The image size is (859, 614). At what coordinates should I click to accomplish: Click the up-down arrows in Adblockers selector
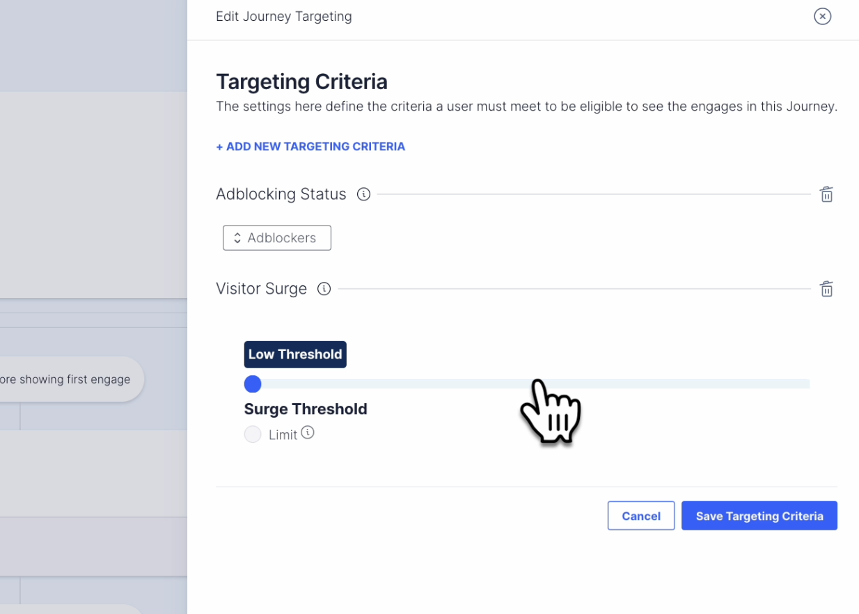point(237,238)
